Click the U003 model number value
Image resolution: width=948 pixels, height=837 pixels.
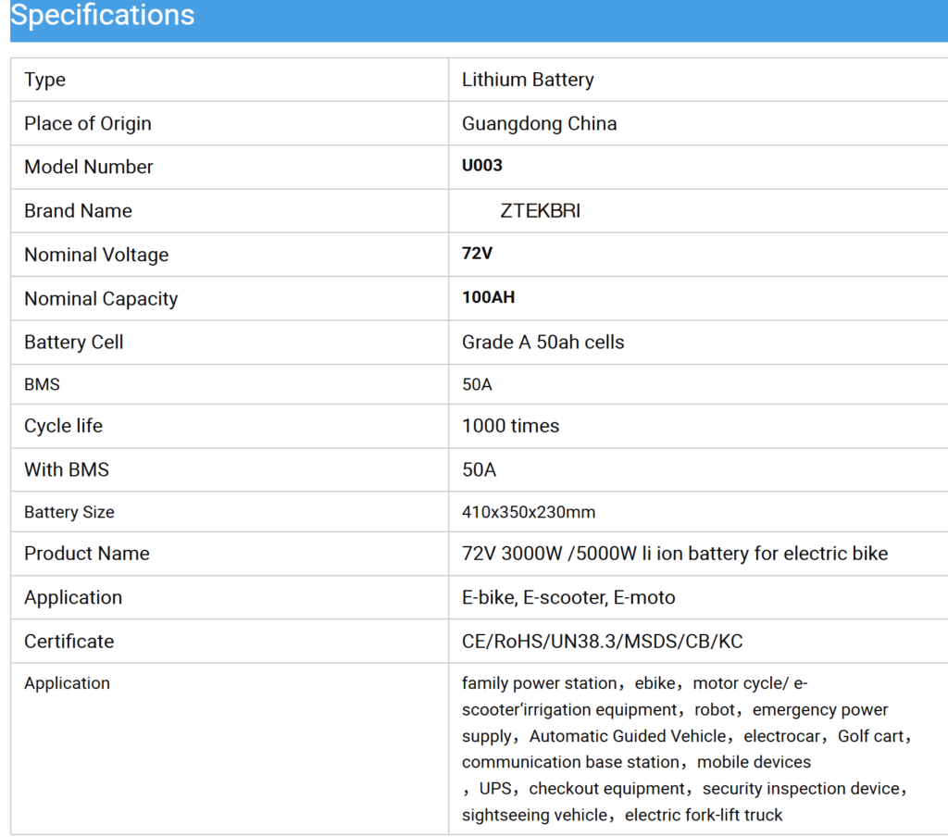[481, 167]
